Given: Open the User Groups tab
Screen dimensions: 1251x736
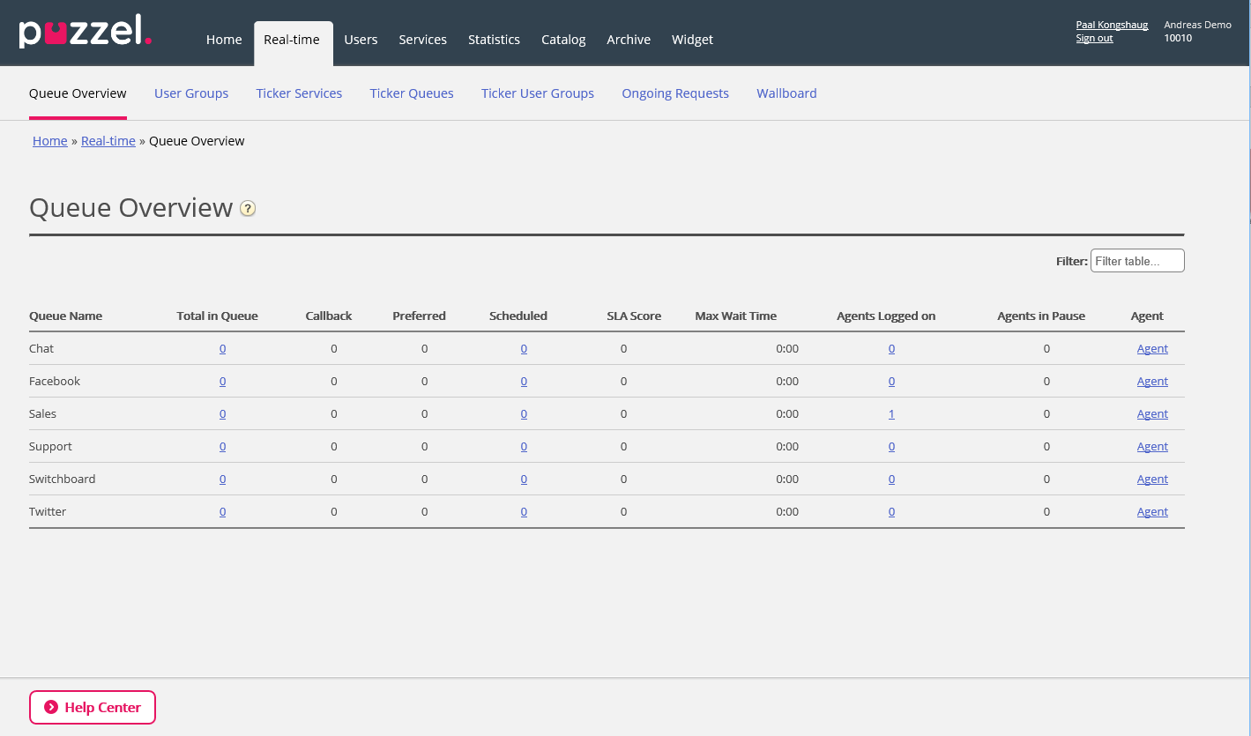Looking at the screenshot, I should point(191,93).
